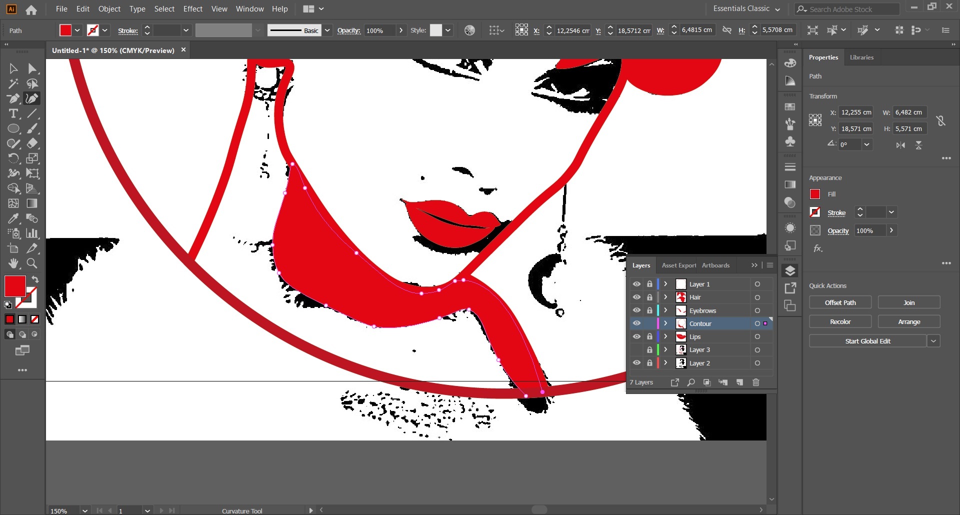Open Essentials Classic workspace dropdown
Viewport: 960px width, 515px height.
[x=746, y=9]
